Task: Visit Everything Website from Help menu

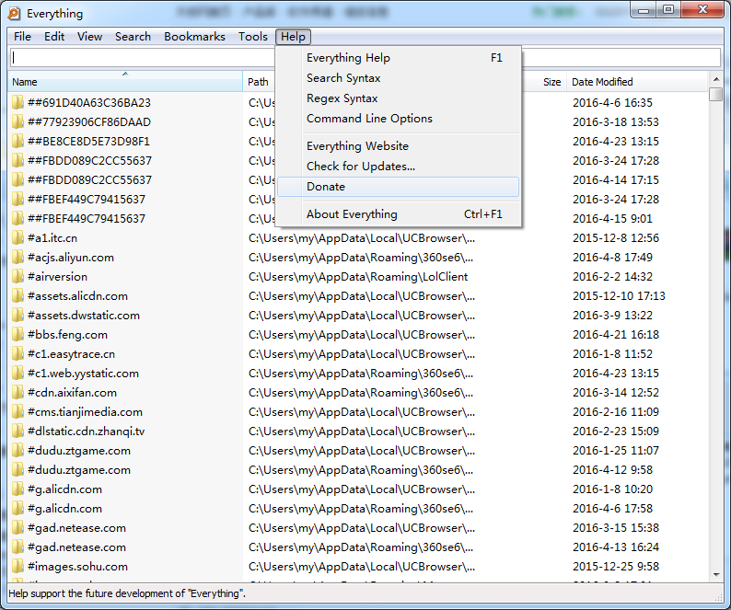Action: (x=398, y=146)
